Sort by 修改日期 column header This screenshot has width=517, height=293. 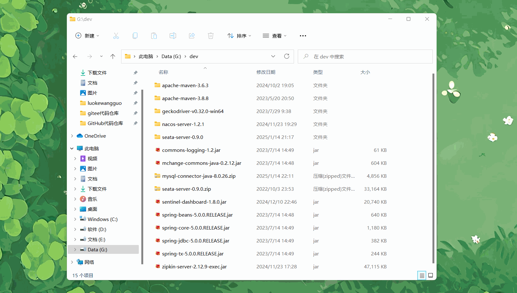tap(266, 72)
